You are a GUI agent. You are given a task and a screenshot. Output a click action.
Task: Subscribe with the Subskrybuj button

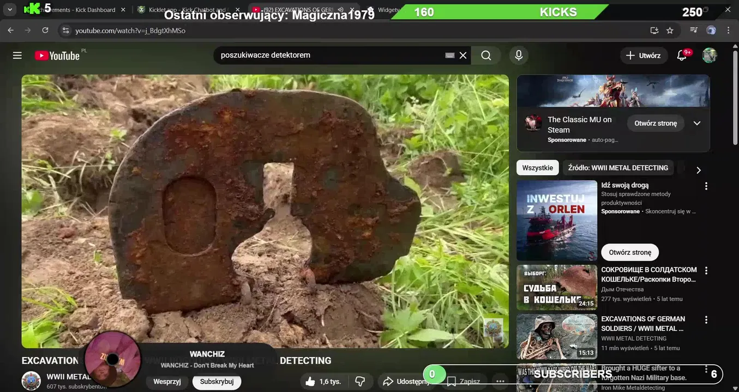(x=217, y=382)
